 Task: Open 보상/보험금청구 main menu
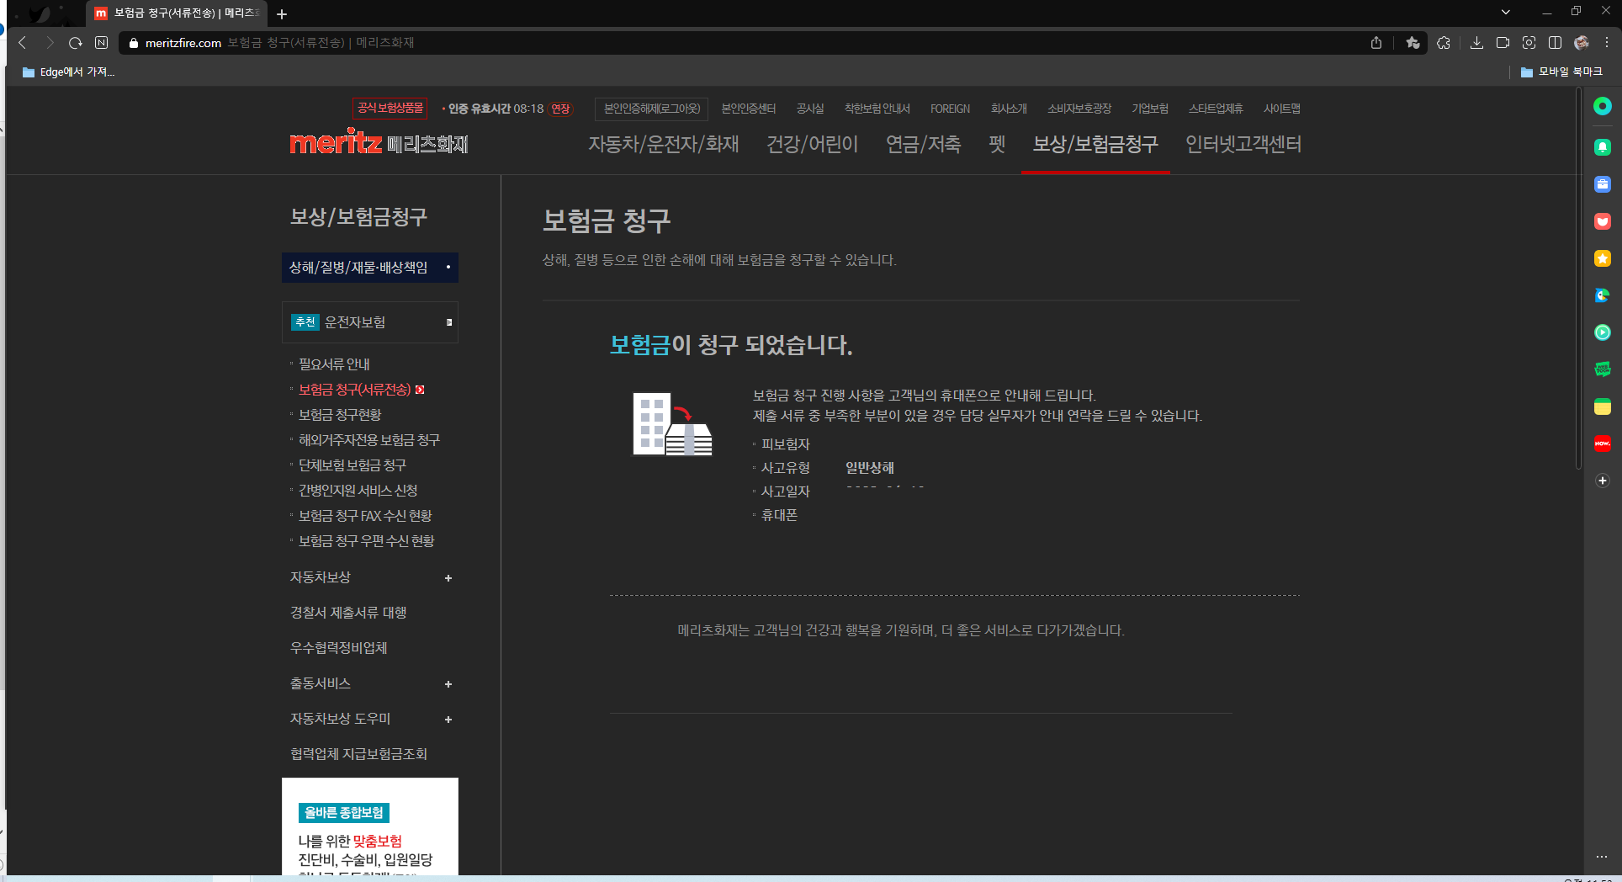[x=1095, y=145]
